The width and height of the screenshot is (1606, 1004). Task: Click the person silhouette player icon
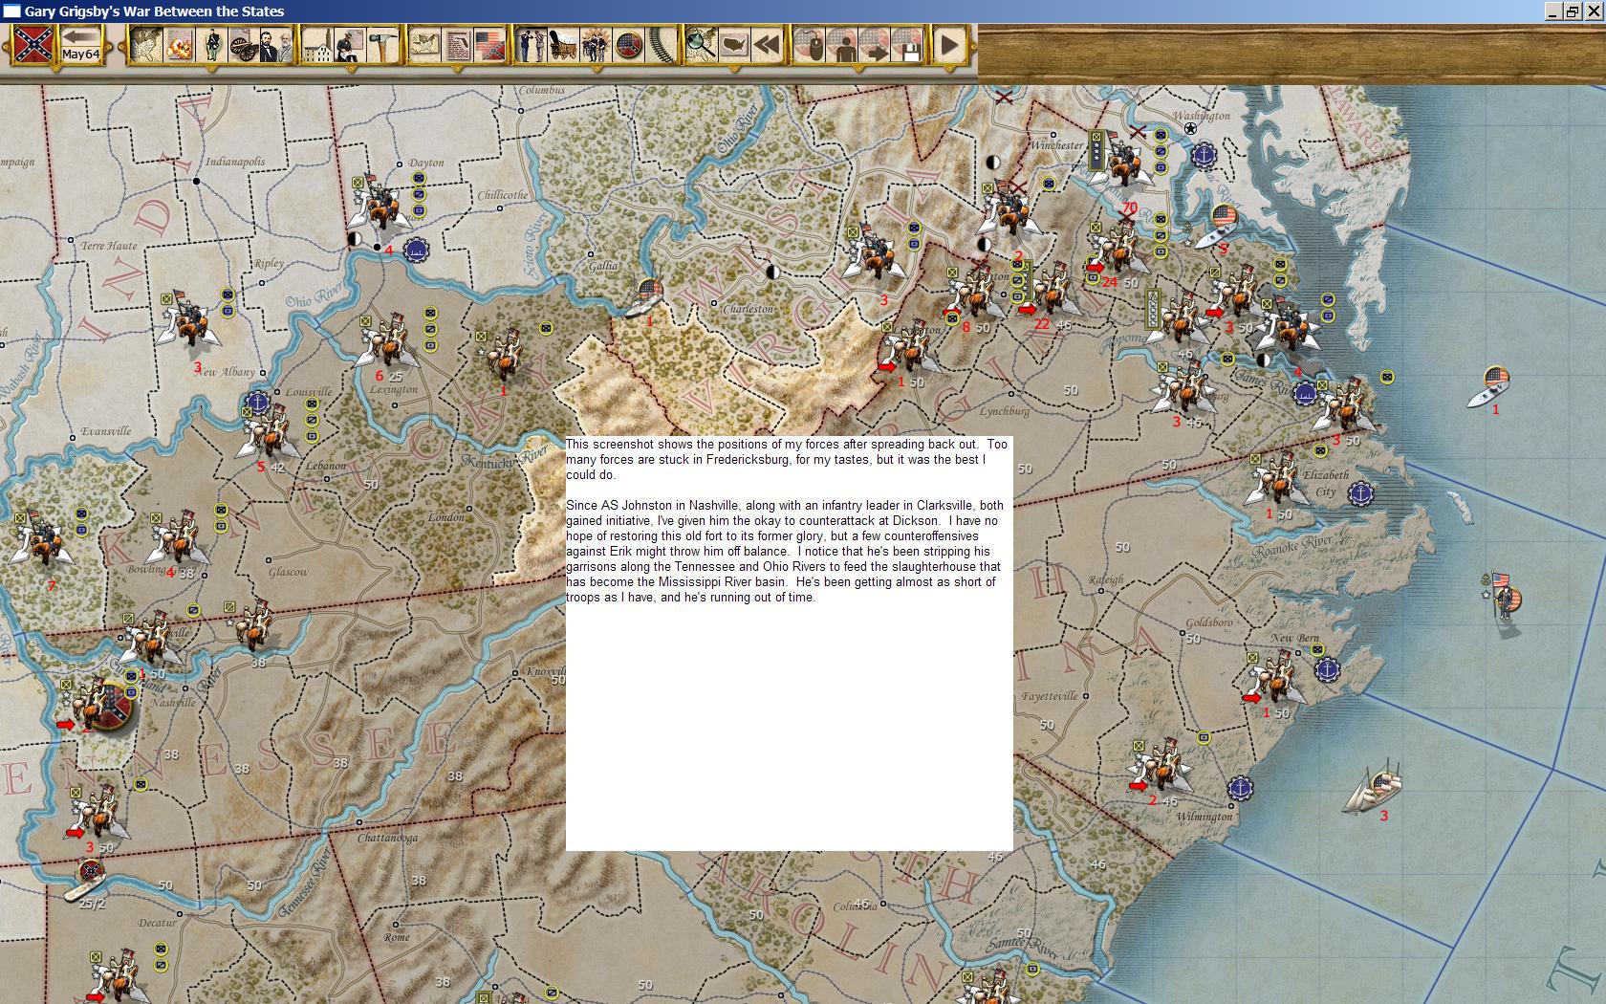(x=841, y=44)
